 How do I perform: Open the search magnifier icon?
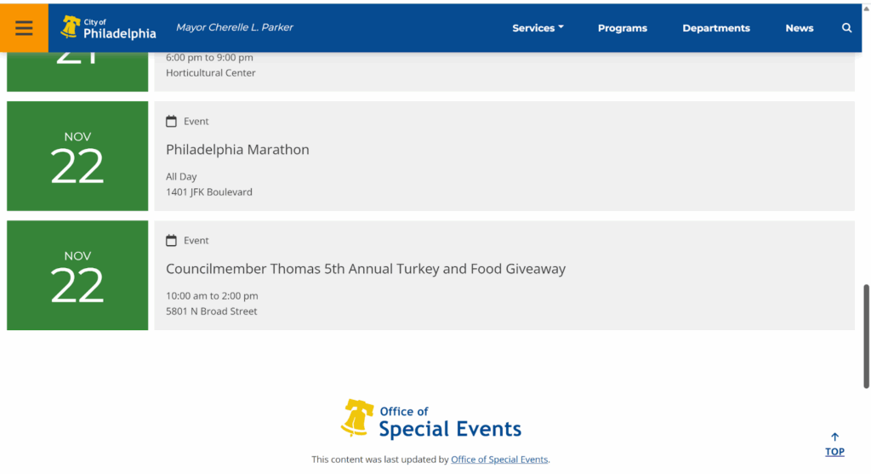846,28
